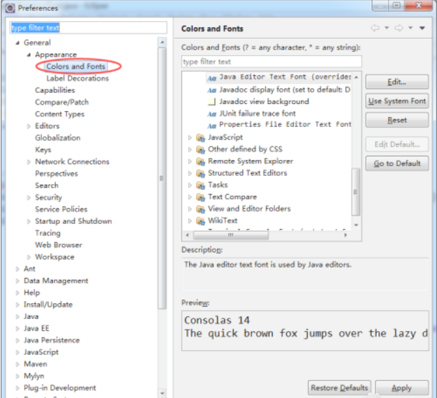Click the Remote System Explorer folder icon
Image resolution: width=437 pixels, height=398 pixels.
tap(201, 161)
